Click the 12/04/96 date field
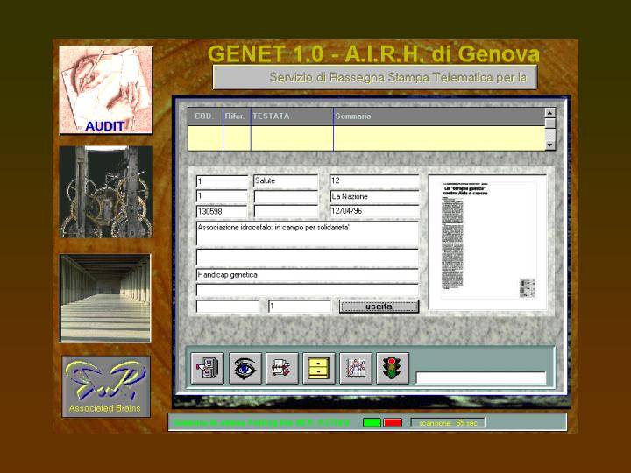This screenshot has width=631, height=473. [x=374, y=211]
